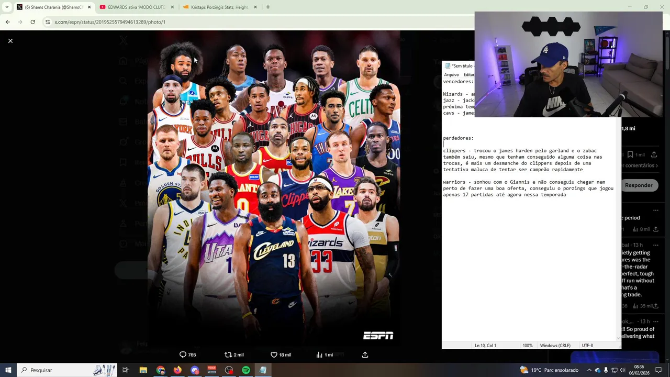Click the 'vencedores:' line in Notepad

458,82
